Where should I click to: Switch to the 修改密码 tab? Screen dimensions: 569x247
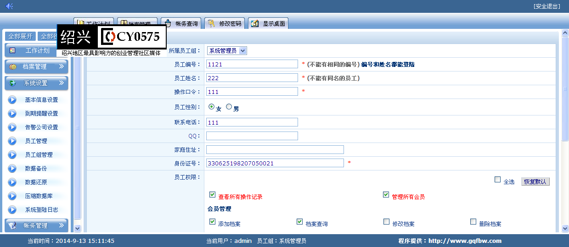(225, 23)
